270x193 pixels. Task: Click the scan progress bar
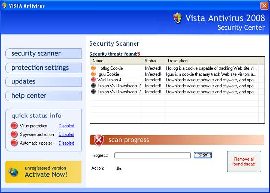153,155
